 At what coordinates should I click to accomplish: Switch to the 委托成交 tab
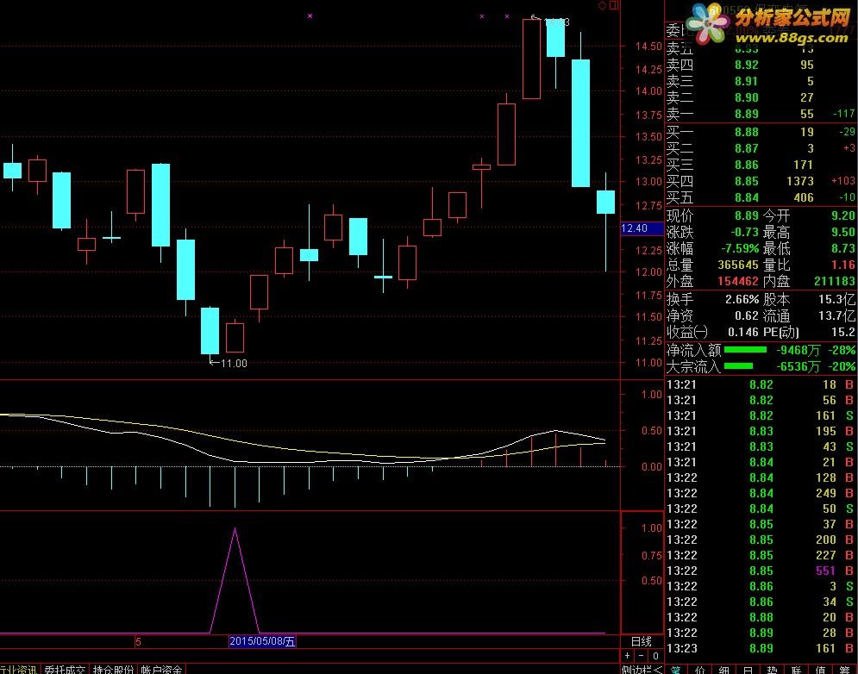(x=65, y=669)
